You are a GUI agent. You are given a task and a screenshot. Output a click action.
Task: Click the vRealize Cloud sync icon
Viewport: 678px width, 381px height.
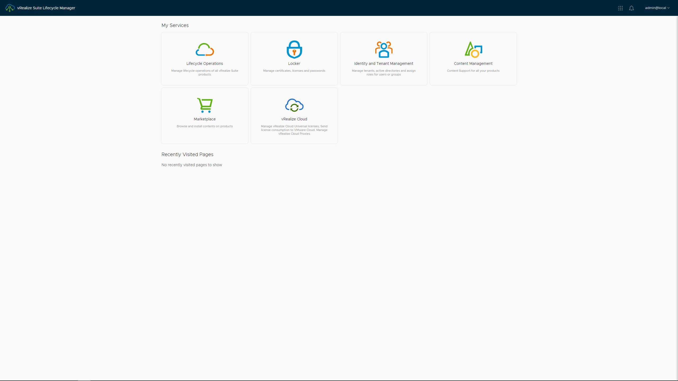point(294,105)
